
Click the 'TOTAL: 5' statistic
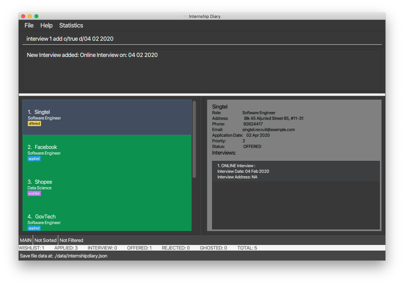tap(247, 248)
